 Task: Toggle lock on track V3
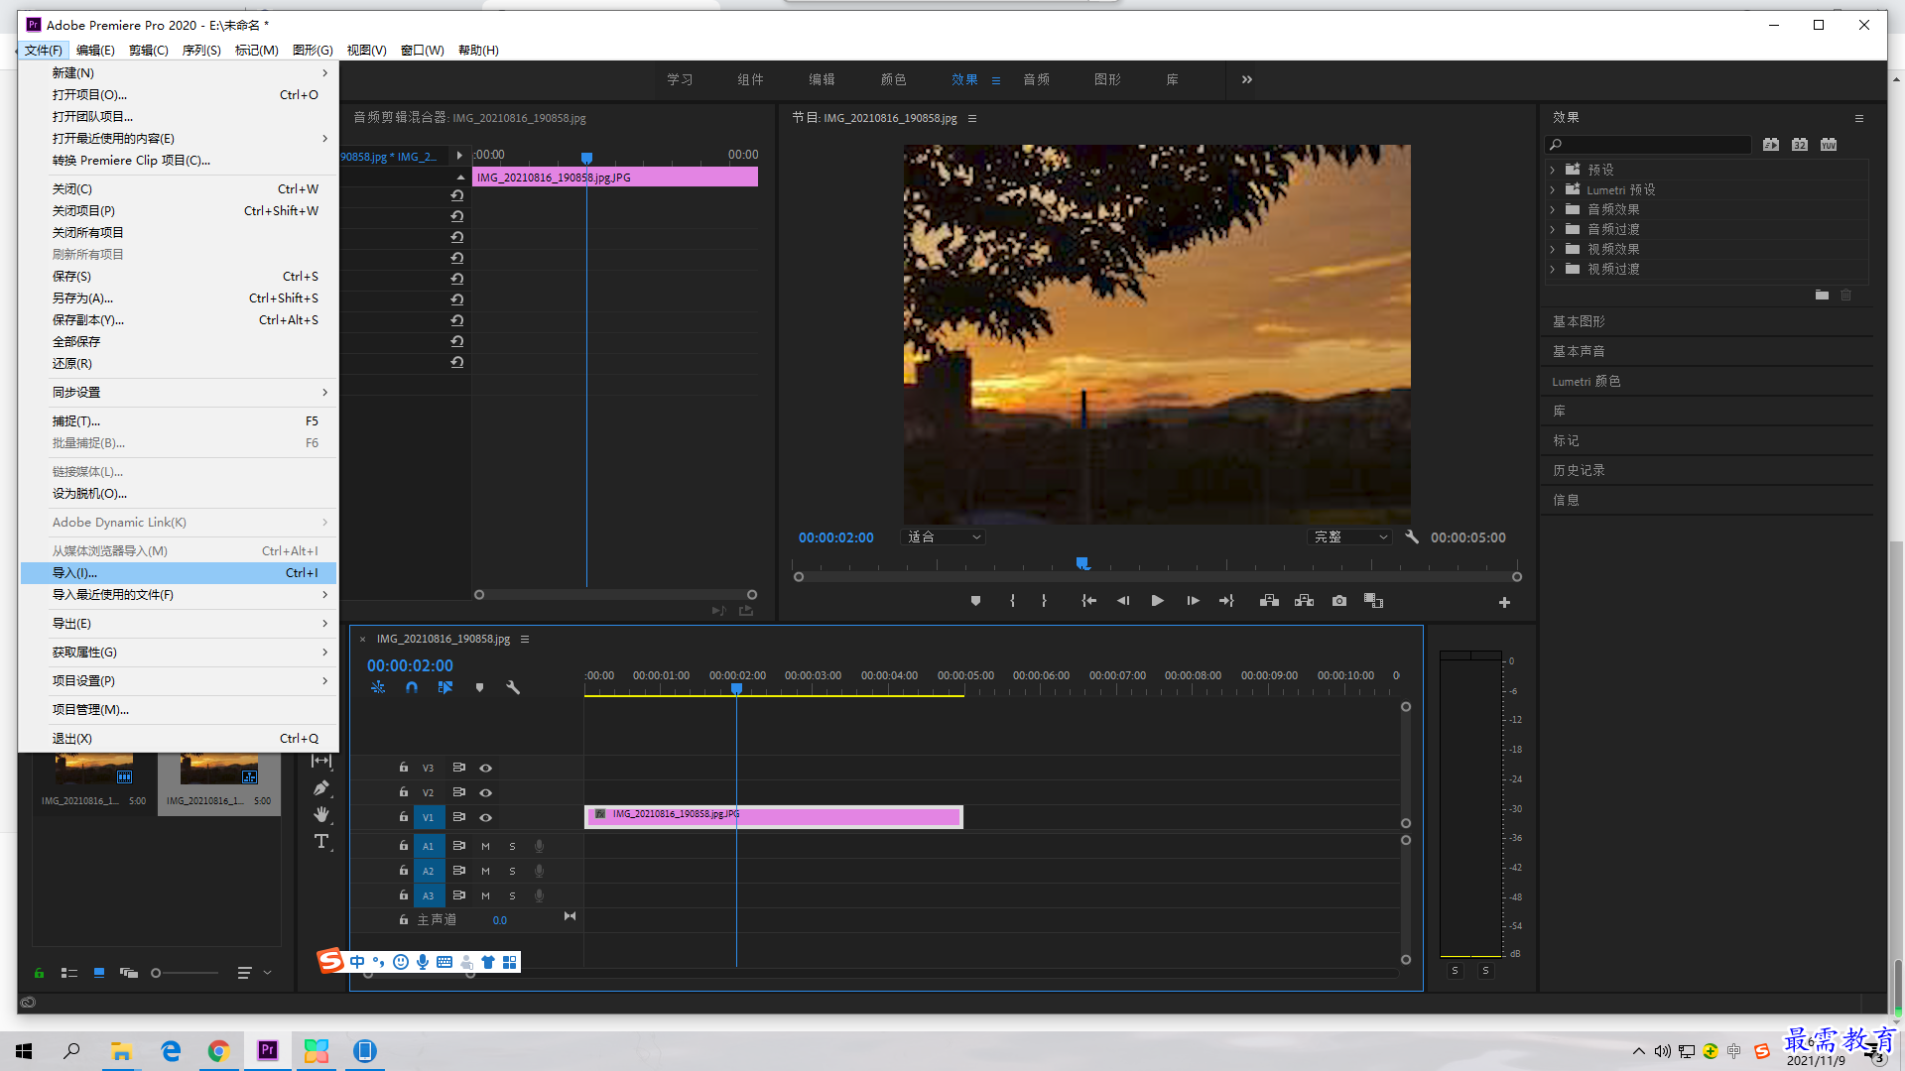click(x=404, y=768)
